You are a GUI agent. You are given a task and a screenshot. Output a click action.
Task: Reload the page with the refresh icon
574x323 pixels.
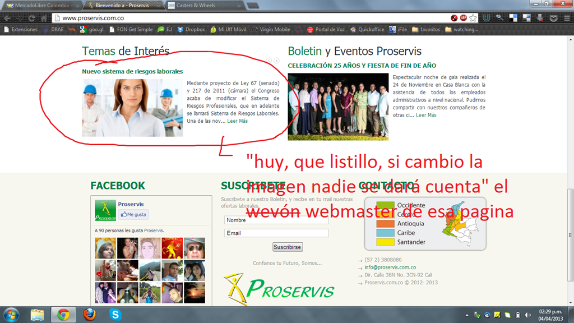(31, 18)
